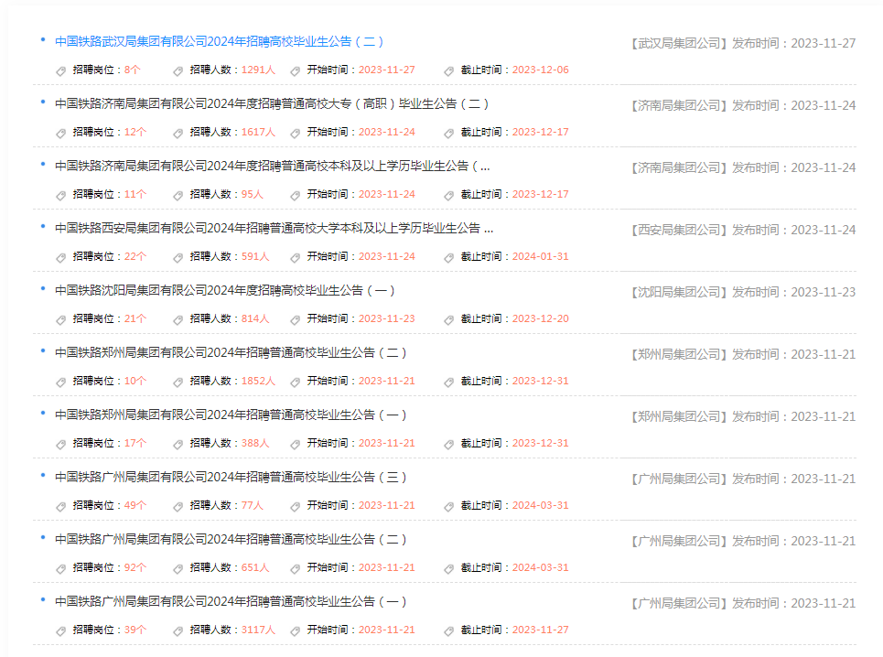Click the tag icon beside 招聘岗位：17个
Image resolution: width=883 pixels, height=657 pixels.
click(x=60, y=444)
